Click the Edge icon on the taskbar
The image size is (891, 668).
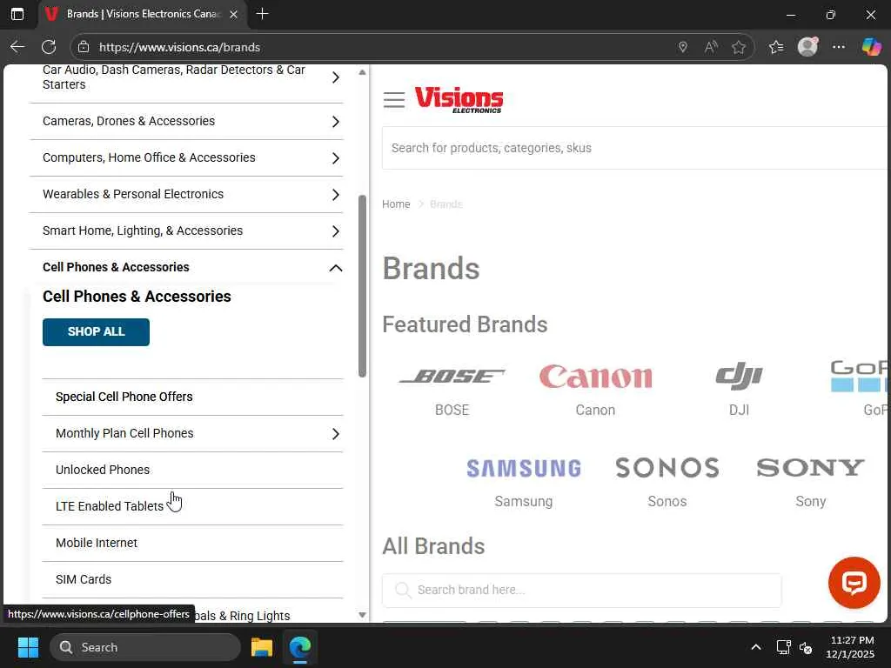300,647
